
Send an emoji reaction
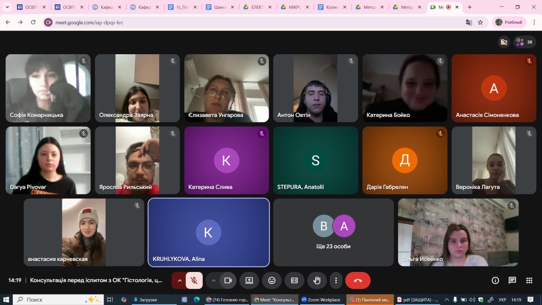[x=272, y=280]
